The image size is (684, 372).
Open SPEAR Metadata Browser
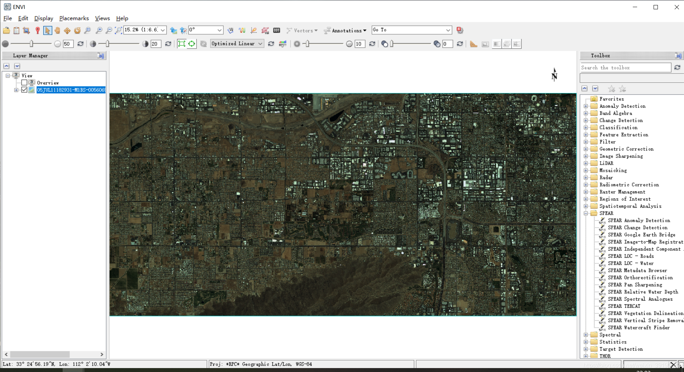click(x=637, y=271)
